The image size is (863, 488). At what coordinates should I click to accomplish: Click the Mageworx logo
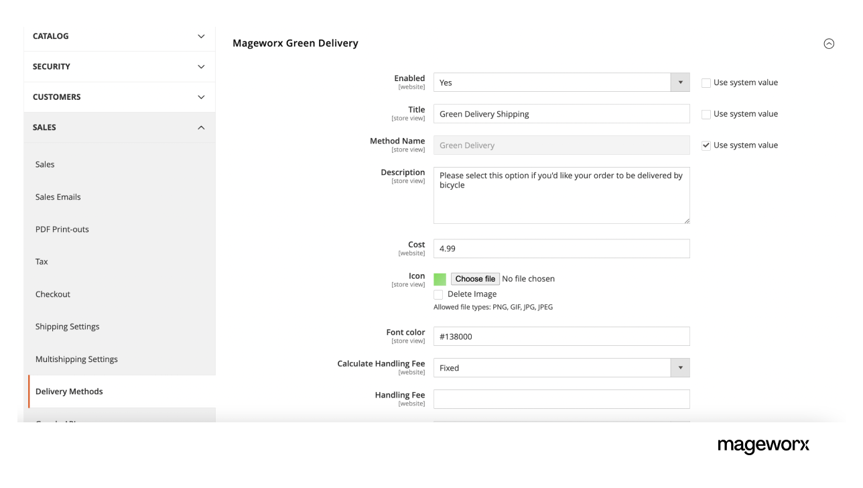763,445
